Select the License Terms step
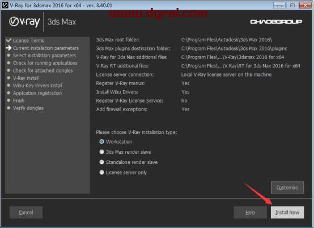314x228 pixels. coord(28,40)
